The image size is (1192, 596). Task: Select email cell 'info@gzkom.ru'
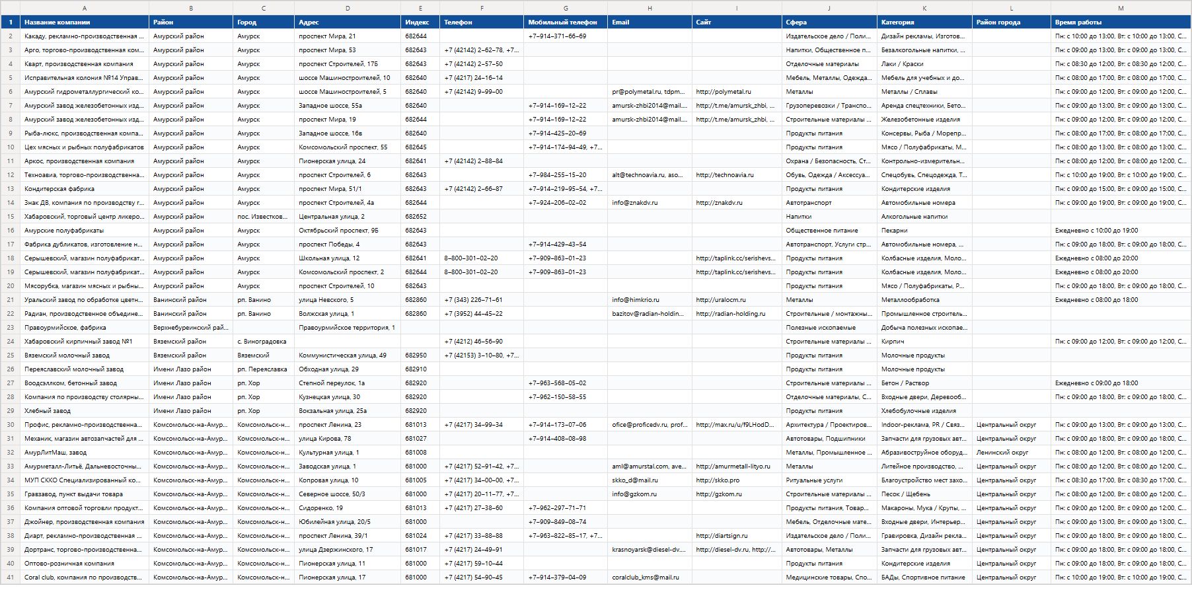[650, 494]
